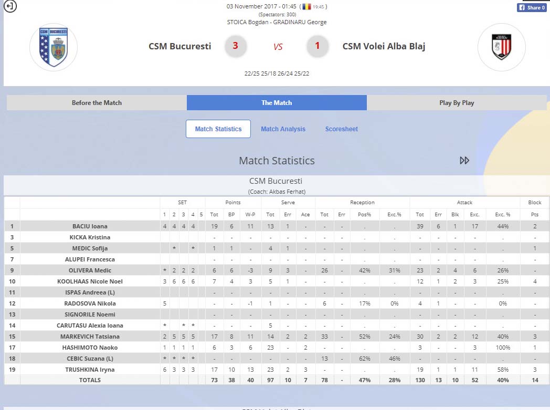This screenshot has height=410, width=550.
Task: Click the CSM Volei Alba Blaj team logo
Action: [502, 47]
